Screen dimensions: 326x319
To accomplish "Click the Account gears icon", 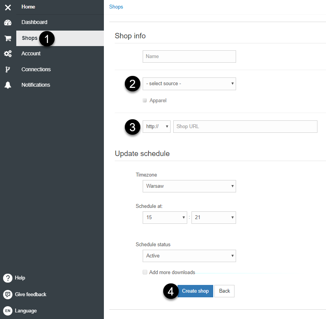I will [8, 54].
